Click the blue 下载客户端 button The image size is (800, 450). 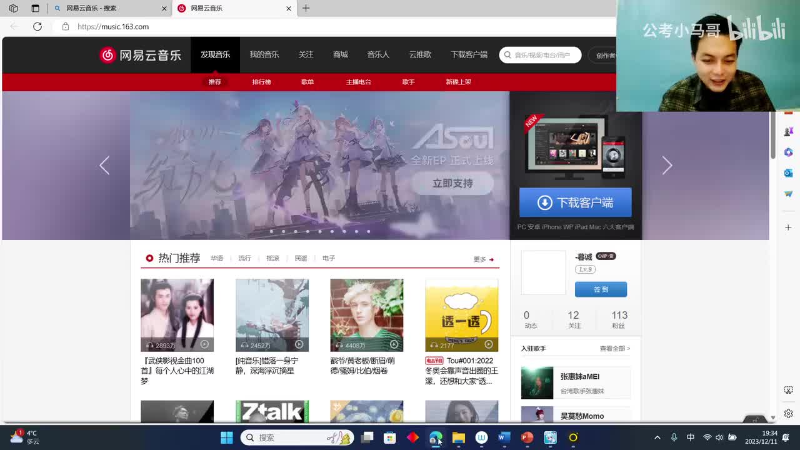575,202
